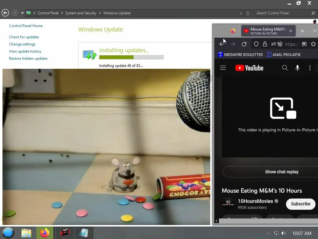Open YouTube hamburger guide menu
This screenshot has height=239, width=318.
point(223,68)
